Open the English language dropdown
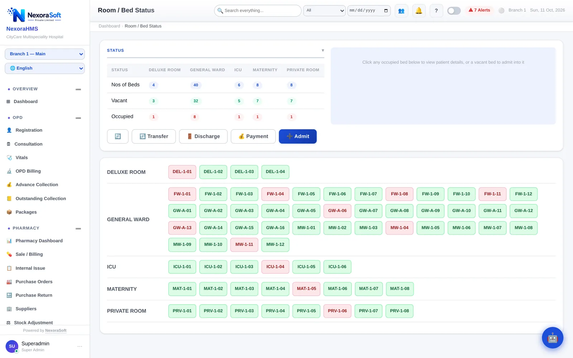 45,68
